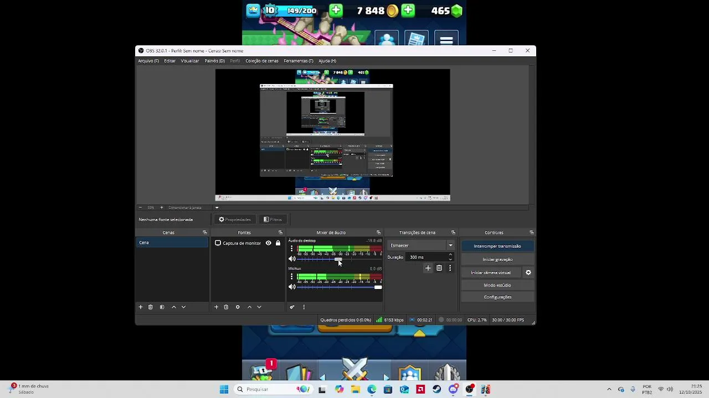The width and height of the screenshot is (709, 398).
Task: Open the preview scaling dropdown arrow
Action: (x=217, y=208)
